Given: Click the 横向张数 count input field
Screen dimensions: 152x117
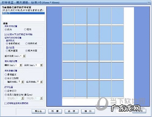Looking at the screenshot, I should (20, 82).
